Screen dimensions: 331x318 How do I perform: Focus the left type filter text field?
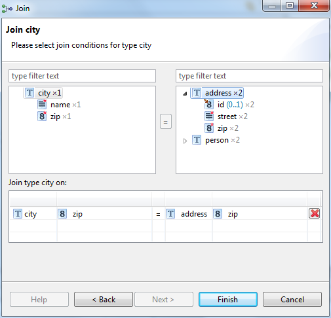(x=83, y=76)
